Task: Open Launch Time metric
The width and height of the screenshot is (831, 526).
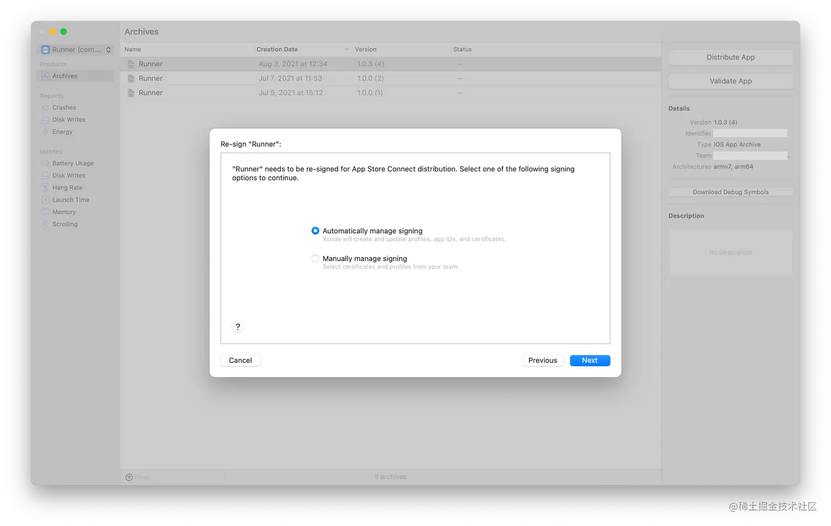Action: [x=70, y=200]
